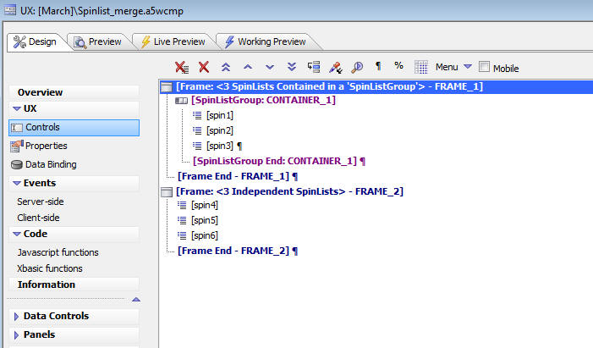Select the spin2 control
The width and height of the screenshot is (593, 348).
pyautogui.click(x=220, y=130)
